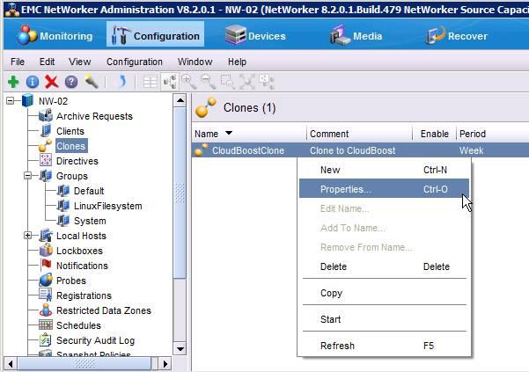
Task: Click the green plus New toolbar icon
Action: (x=13, y=82)
